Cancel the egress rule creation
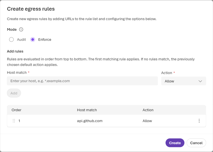This screenshot has height=152, width=213. click(196, 143)
